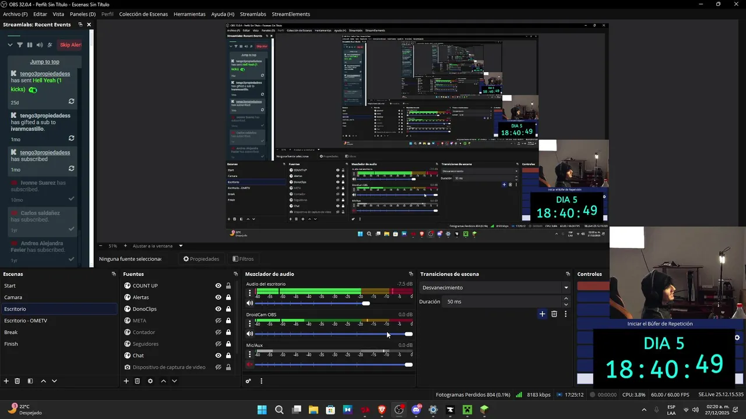This screenshot has width=746, height=419.
Task: Pause alert queue in Recent Events
Action: [x=30, y=45]
